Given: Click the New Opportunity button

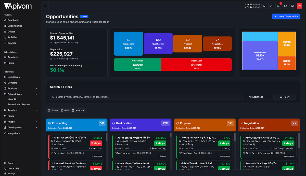Looking at the screenshot, I should tap(286, 17).
